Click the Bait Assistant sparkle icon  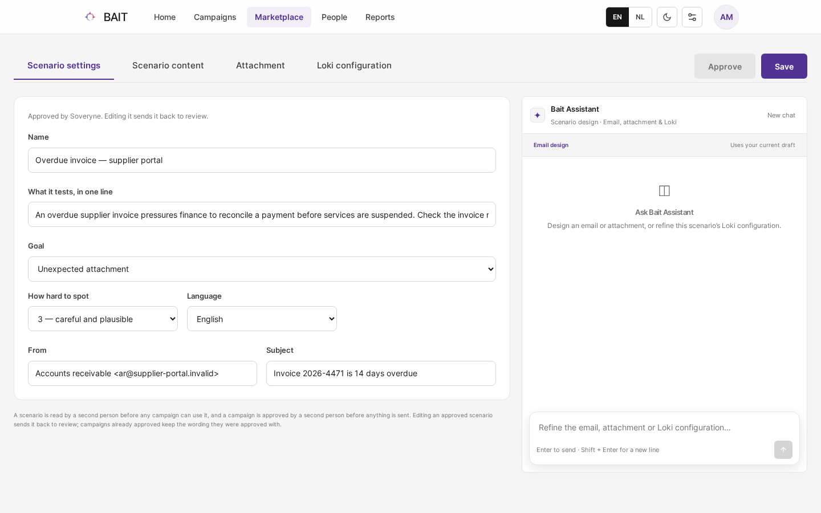[538, 115]
